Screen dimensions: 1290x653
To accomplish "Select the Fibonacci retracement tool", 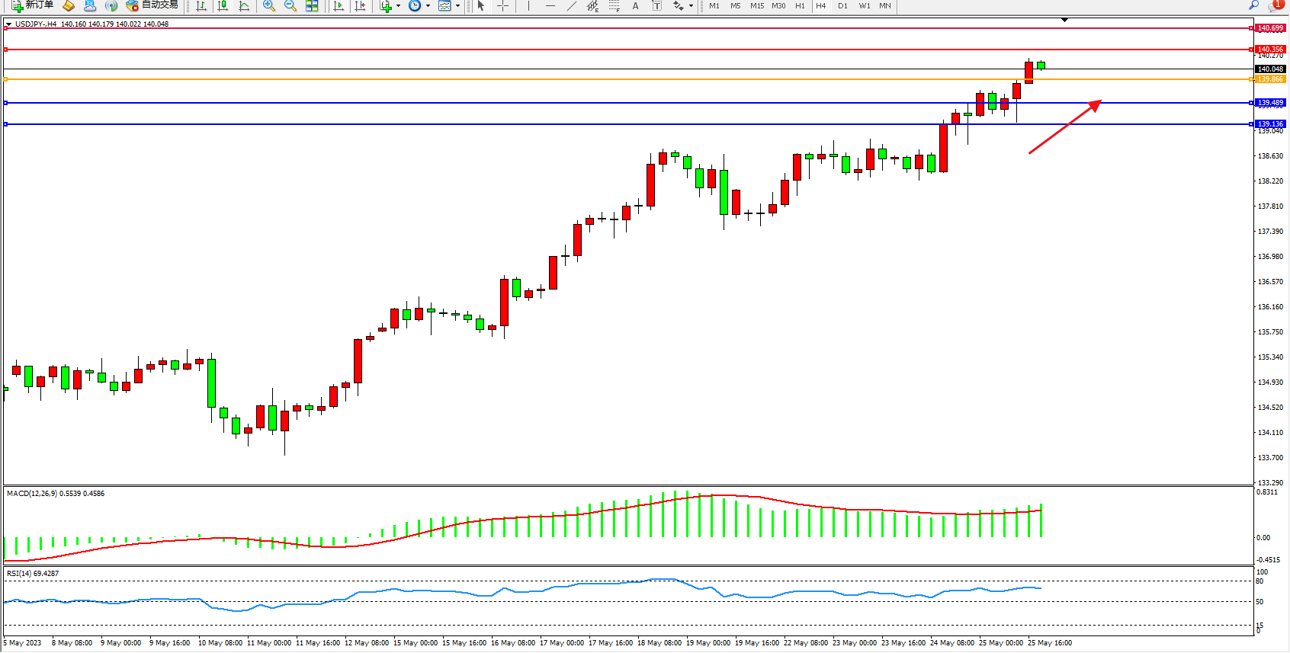I will point(615,6).
